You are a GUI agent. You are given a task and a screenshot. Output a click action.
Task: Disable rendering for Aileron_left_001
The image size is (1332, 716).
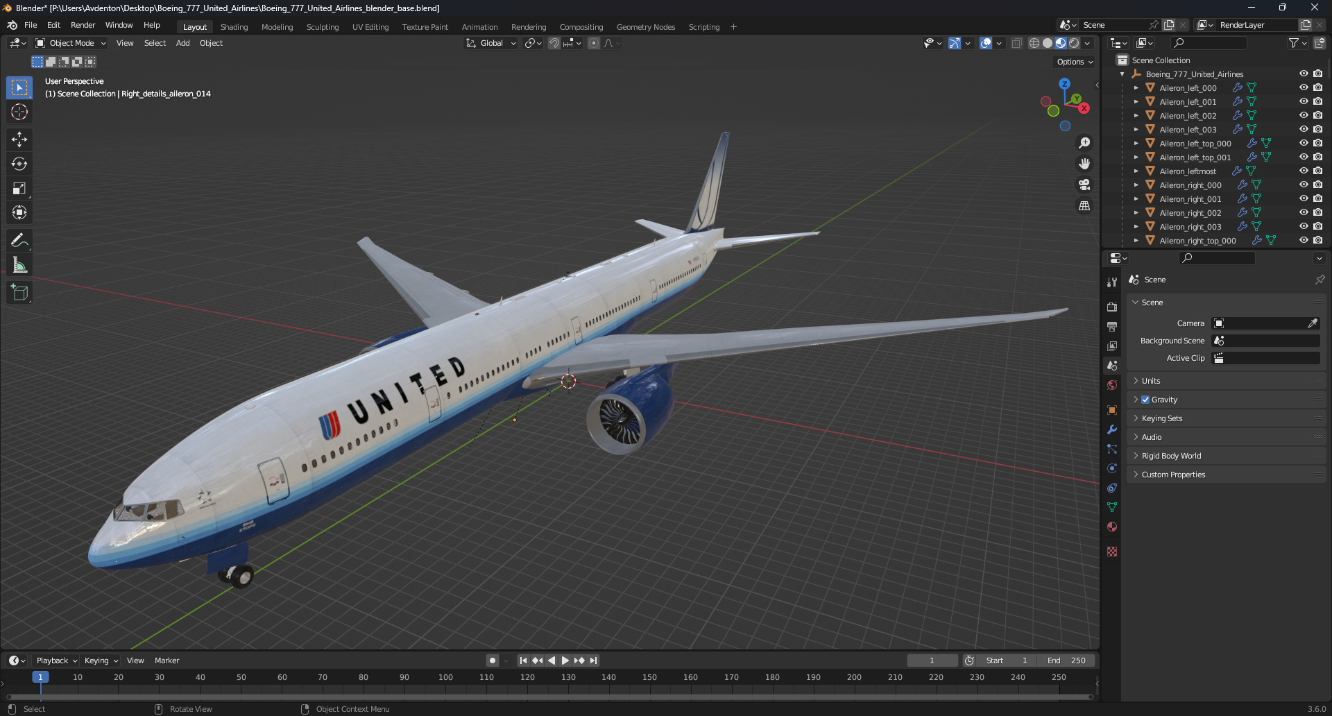tap(1317, 102)
